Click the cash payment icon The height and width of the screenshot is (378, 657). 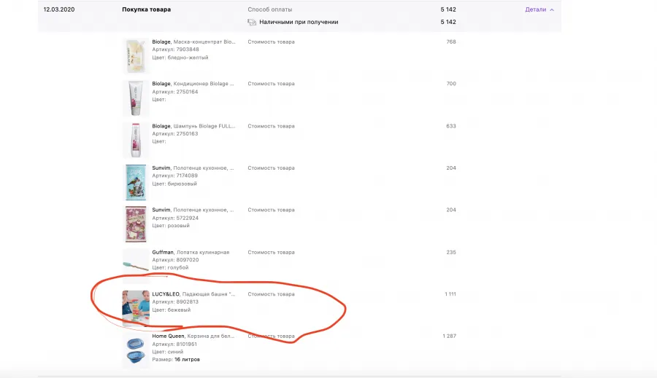(251, 22)
